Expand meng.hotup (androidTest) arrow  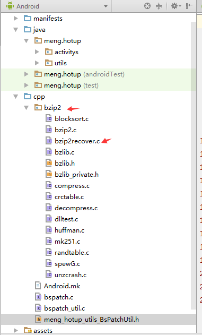pyautogui.click(x=26, y=74)
